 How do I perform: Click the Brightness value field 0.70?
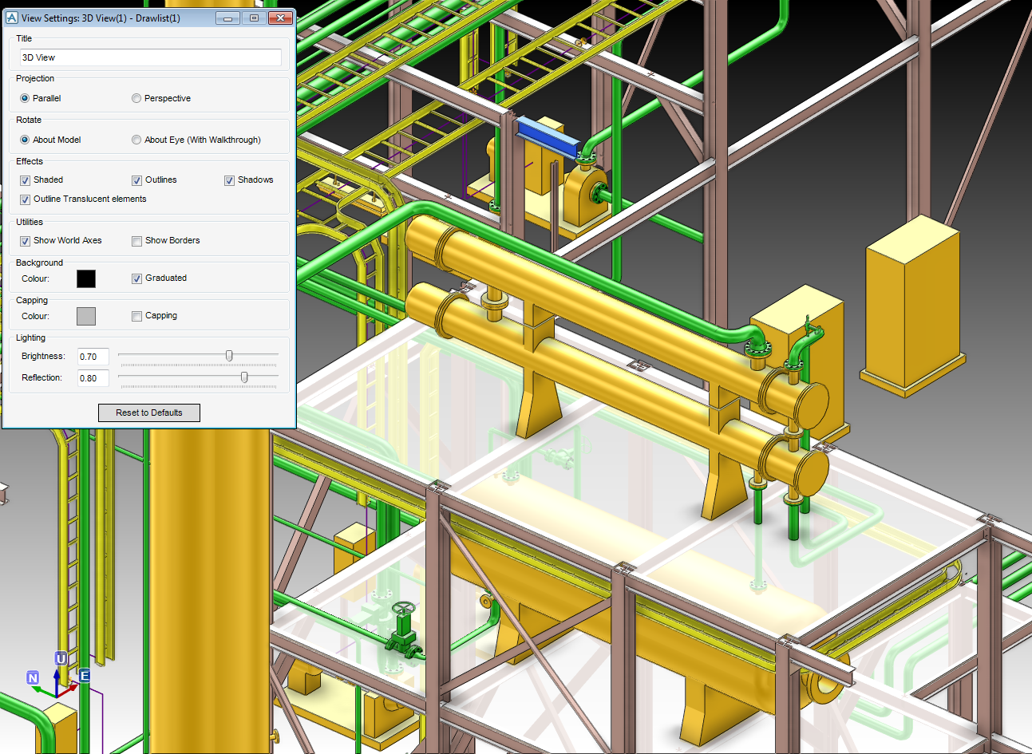click(x=93, y=357)
